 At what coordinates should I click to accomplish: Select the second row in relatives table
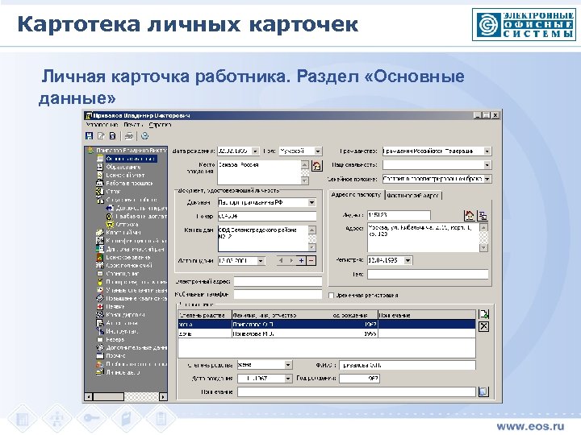327,333
